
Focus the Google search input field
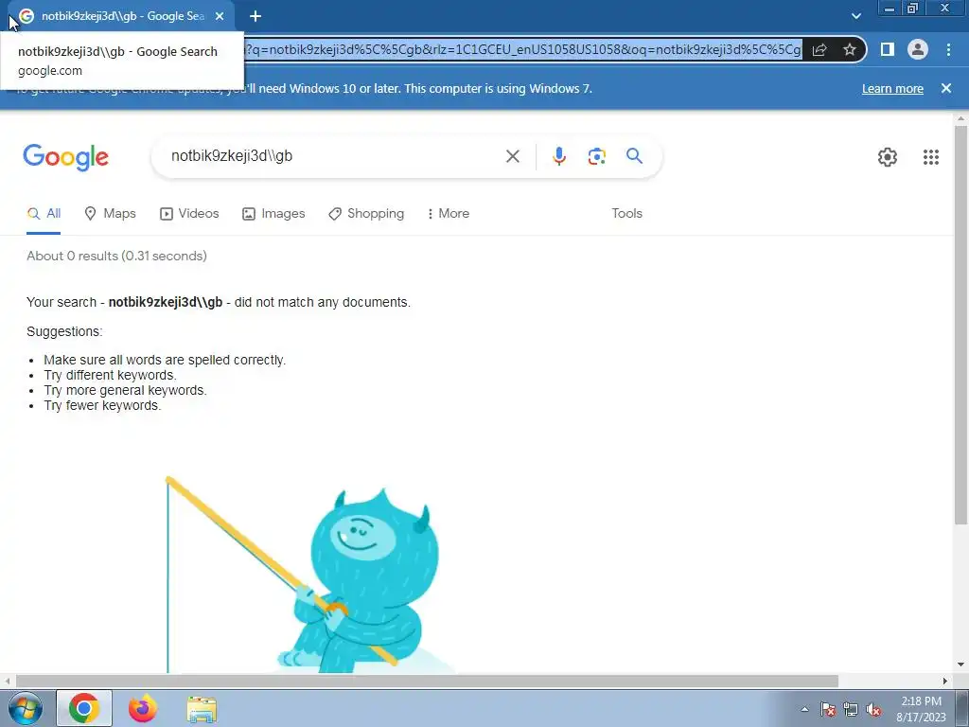[334, 156]
